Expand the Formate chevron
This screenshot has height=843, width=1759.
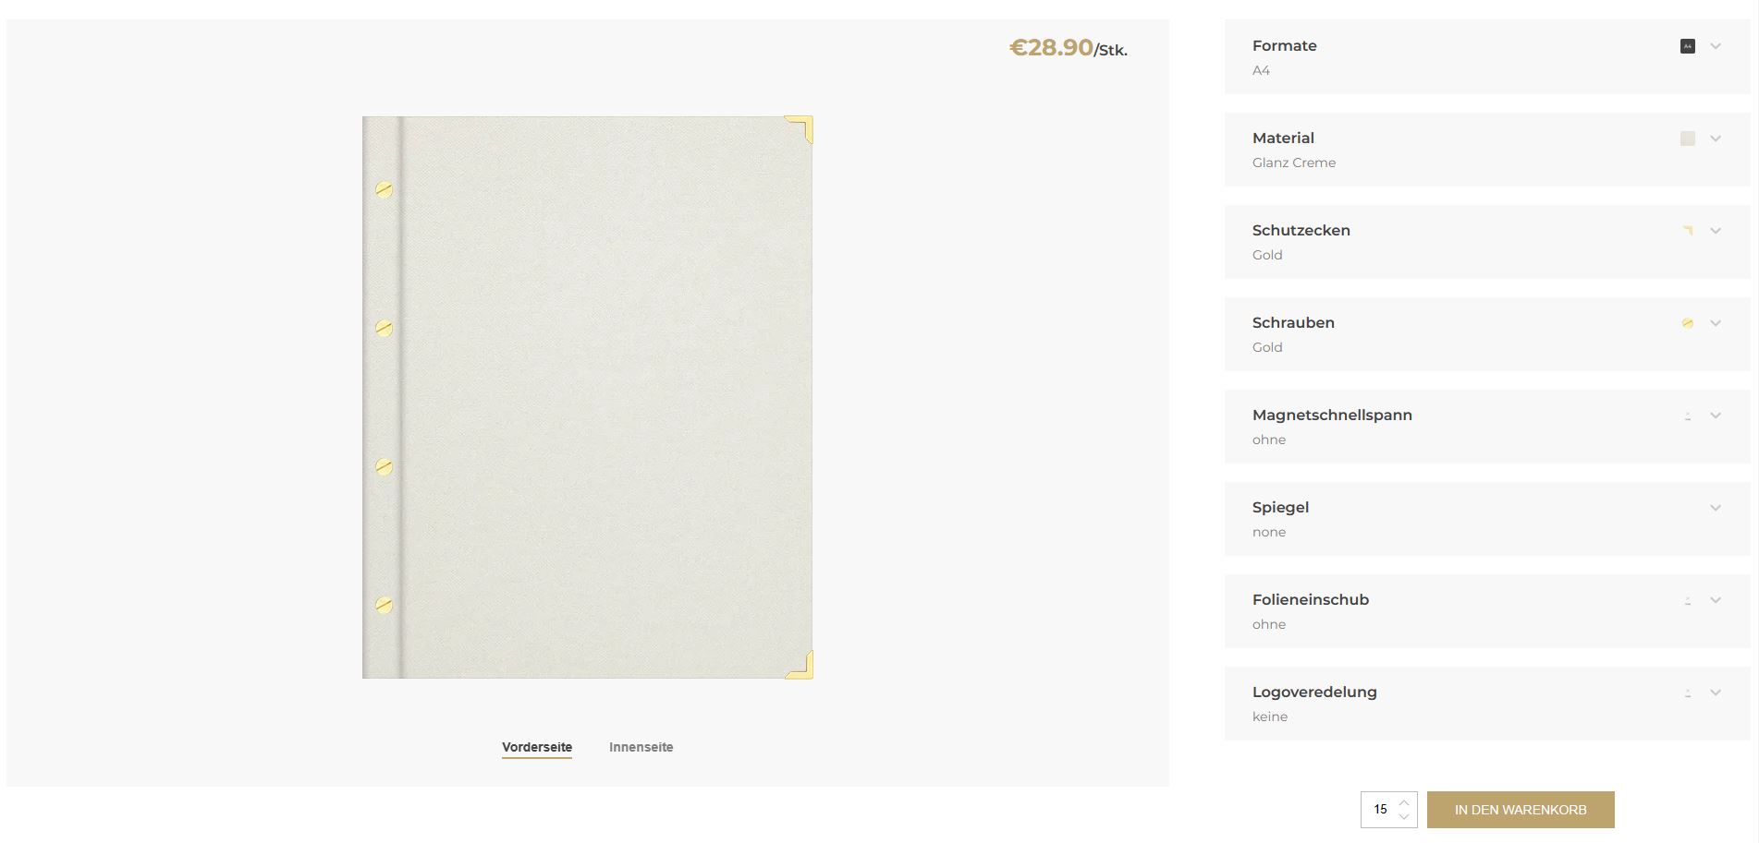(x=1716, y=46)
